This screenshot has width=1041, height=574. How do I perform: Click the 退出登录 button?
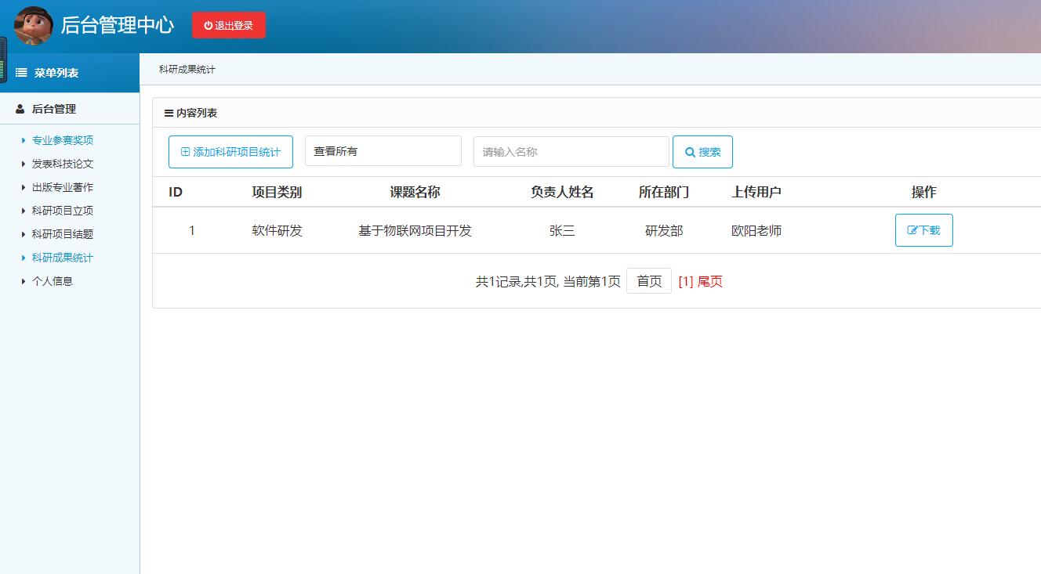[x=228, y=24]
